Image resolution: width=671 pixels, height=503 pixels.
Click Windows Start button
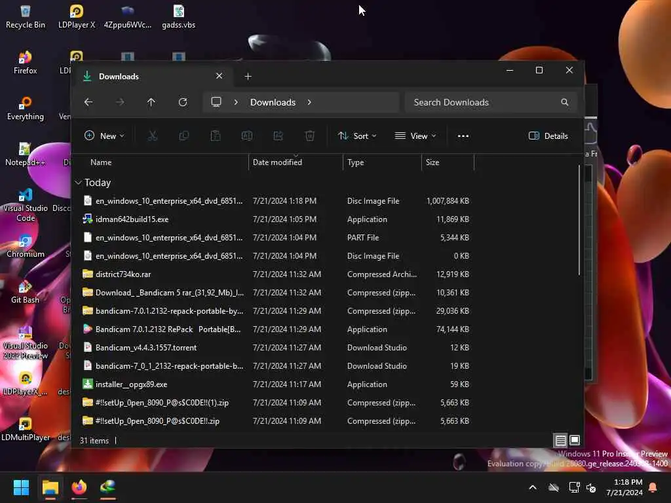[x=21, y=487]
